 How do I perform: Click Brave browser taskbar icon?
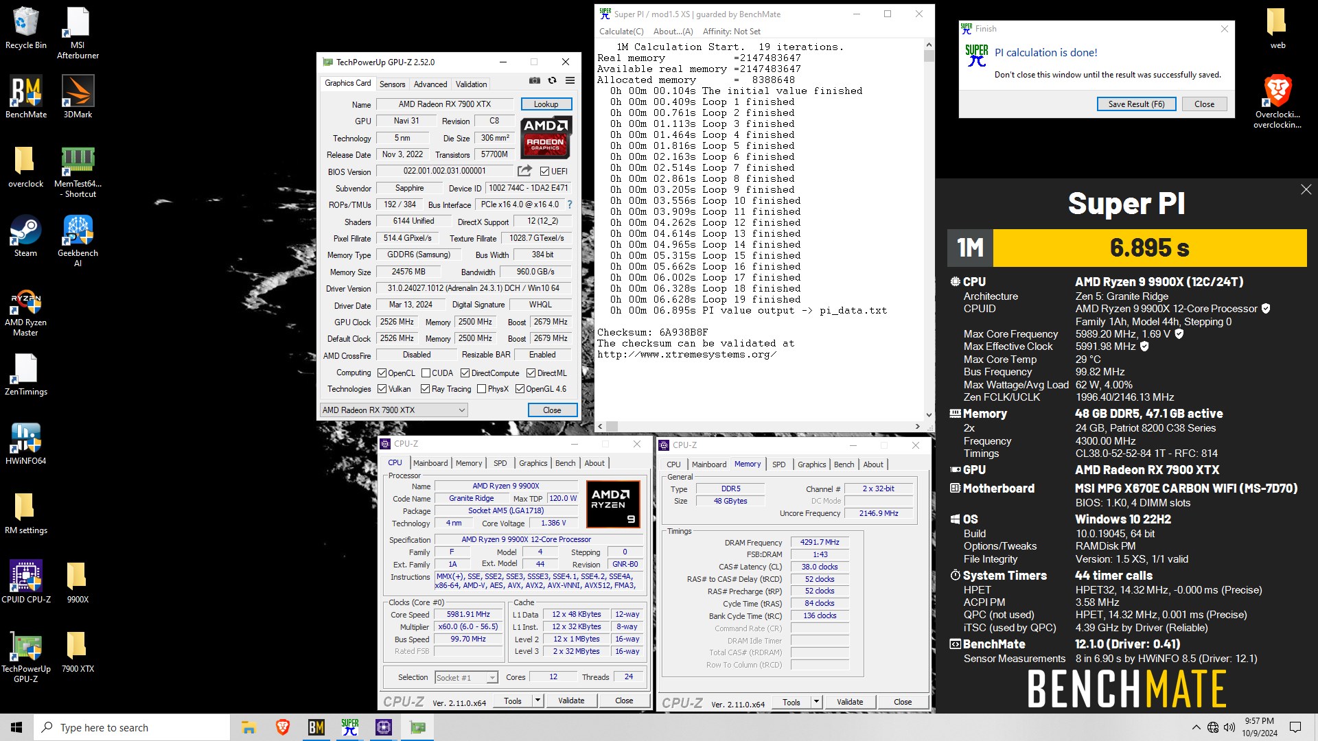tap(282, 727)
